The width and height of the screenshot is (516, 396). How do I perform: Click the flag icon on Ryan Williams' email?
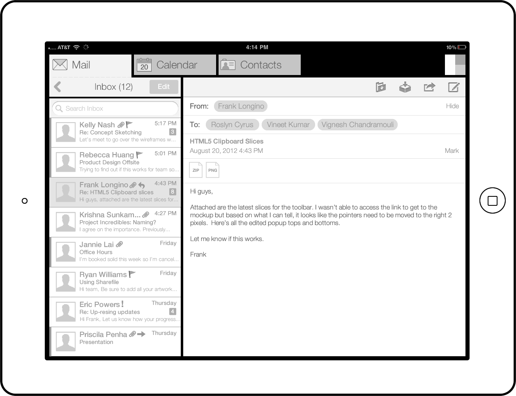coord(132,274)
